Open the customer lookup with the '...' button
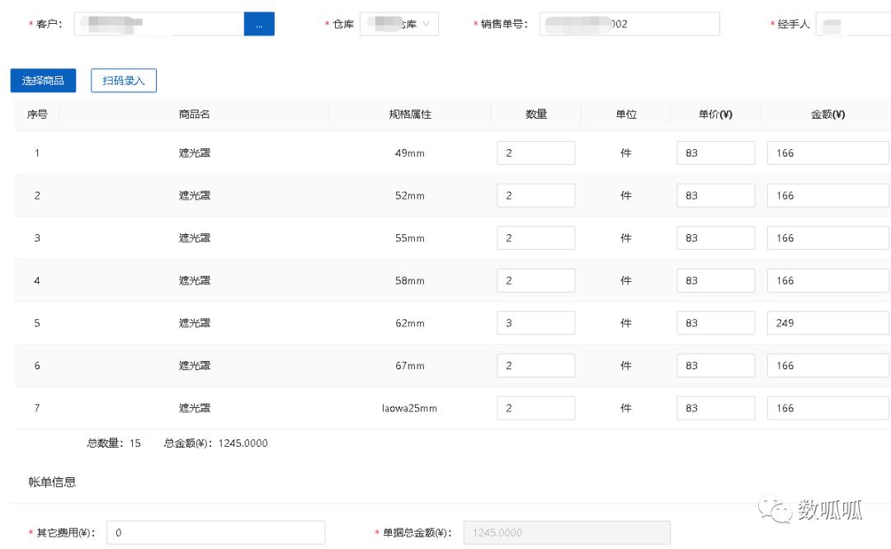The image size is (891, 549). (259, 25)
